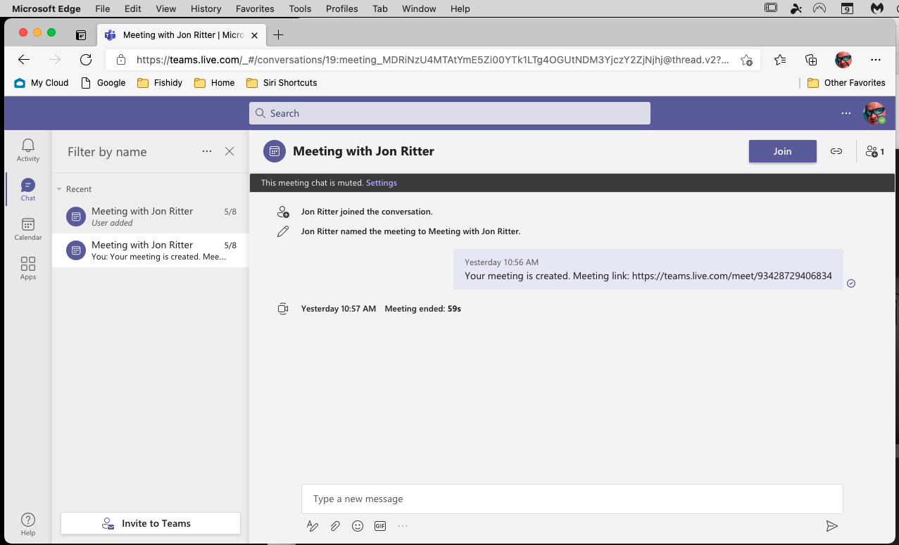View site information lock icon
The height and width of the screenshot is (545, 899).
121,60
